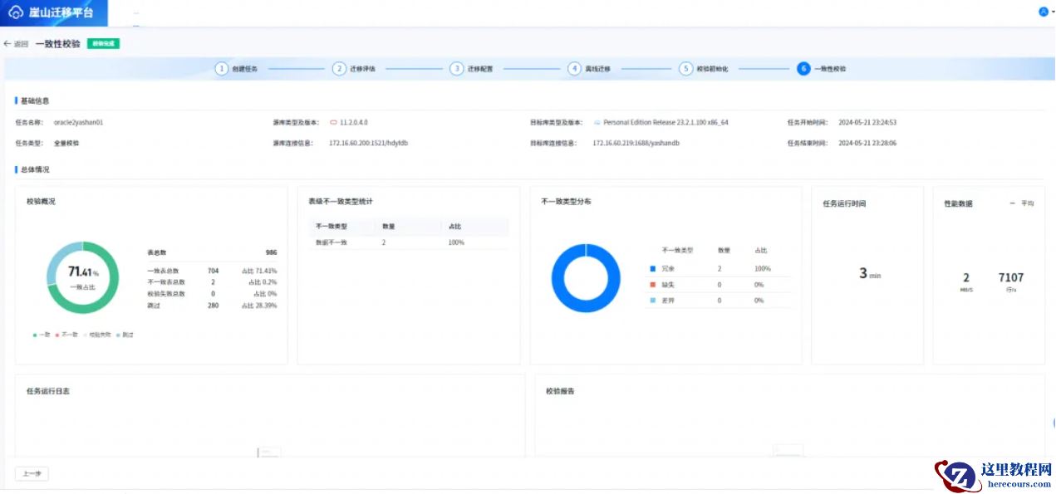Image resolution: width=1056 pixels, height=494 pixels.
Task: Click the blue 冗余 color swatch
Action: pyautogui.click(x=653, y=269)
